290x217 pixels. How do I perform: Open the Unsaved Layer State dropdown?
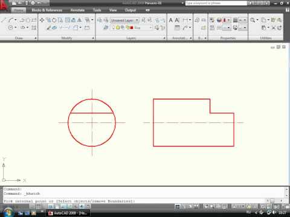(x=124, y=20)
